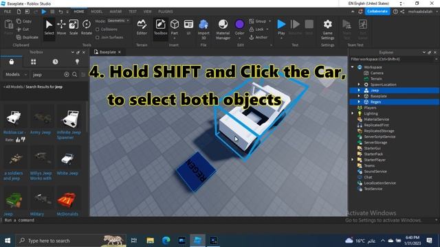The height and width of the screenshot is (247, 440).
Task: Collapse the Workspace tree node
Action: pyautogui.click(x=353, y=67)
